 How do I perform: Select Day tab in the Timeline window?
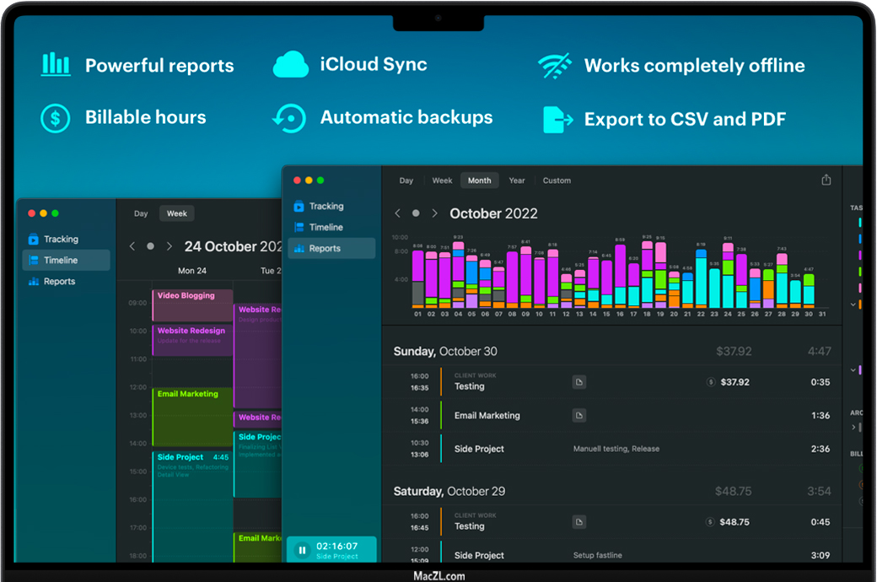pyautogui.click(x=141, y=213)
